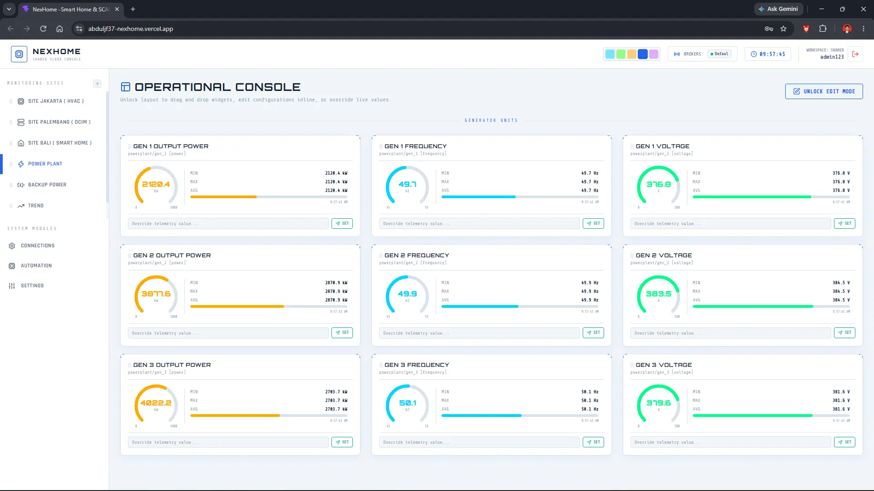The height and width of the screenshot is (491, 874).
Task: Click the Settings sliders icon
Action: (12, 286)
